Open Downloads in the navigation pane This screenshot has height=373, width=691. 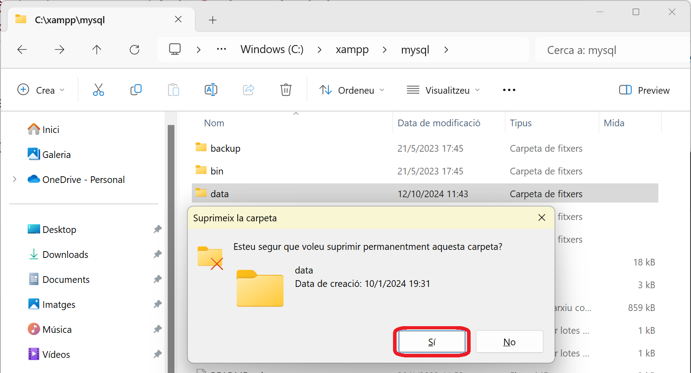click(x=65, y=254)
